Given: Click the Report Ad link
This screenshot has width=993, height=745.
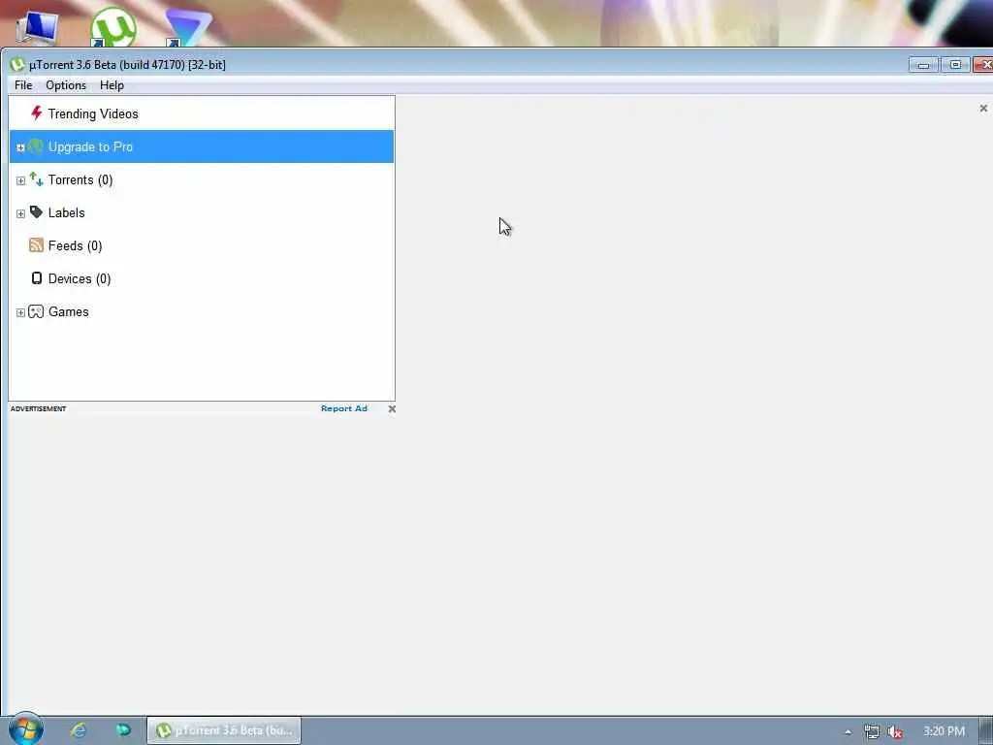Looking at the screenshot, I should coord(344,408).
